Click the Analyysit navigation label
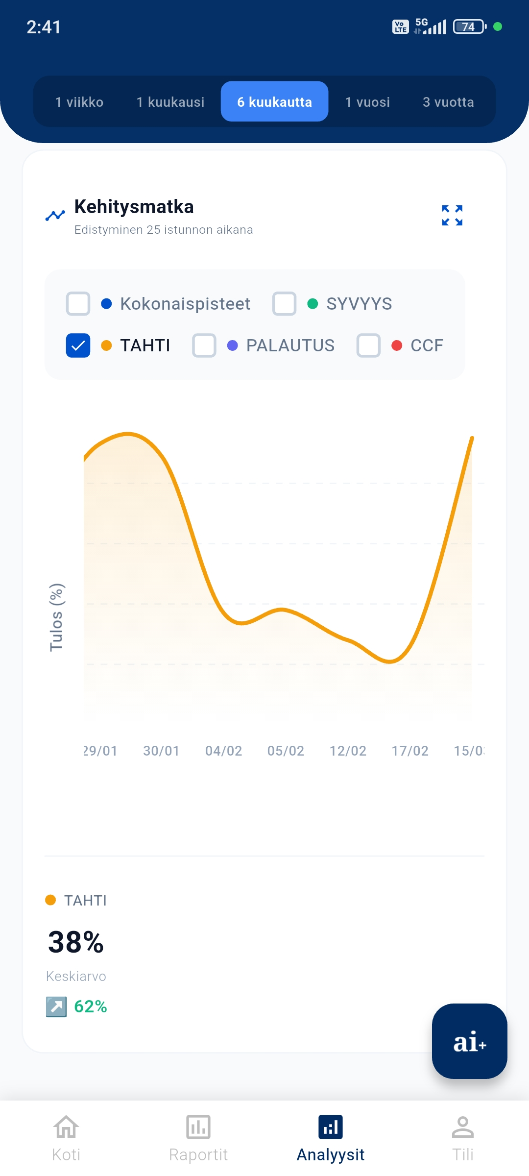This screenshot has height=1176, width=529. [x=331, y=1155]
